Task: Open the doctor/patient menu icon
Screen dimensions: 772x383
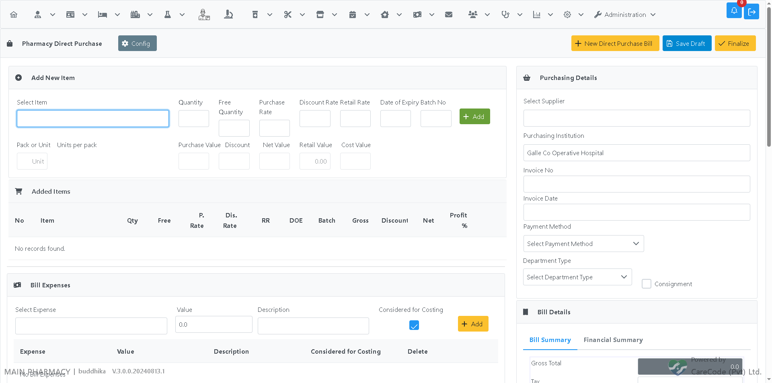Action: [38, 14]
